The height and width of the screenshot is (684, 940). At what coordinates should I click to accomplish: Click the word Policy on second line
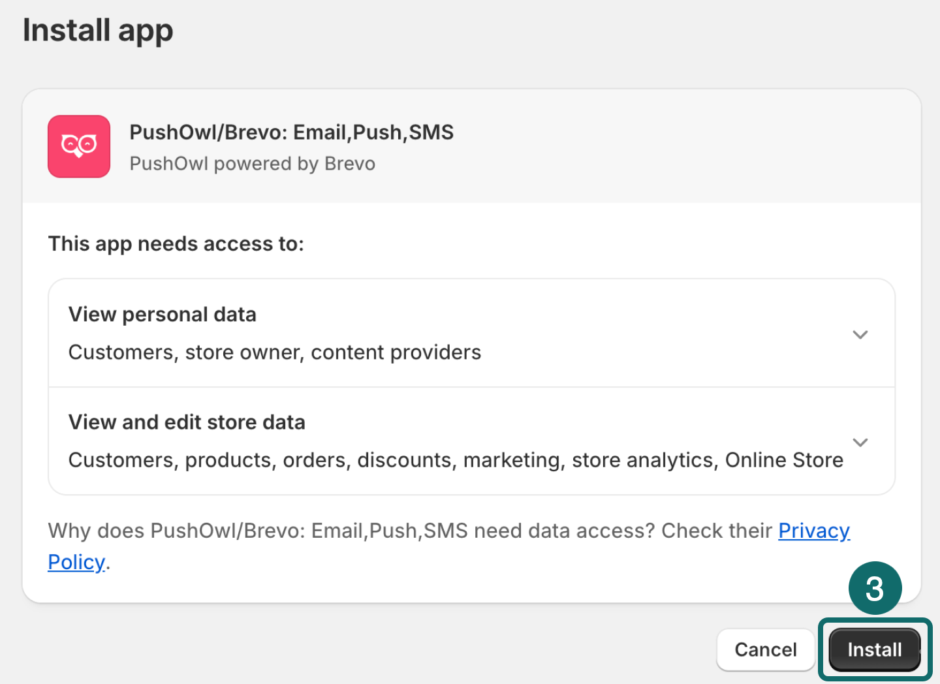point(76,562)
